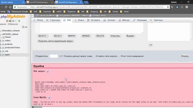Open the phpMyAdmin home icon
Viewport: 193px width, 108px height.
point(7,21)
